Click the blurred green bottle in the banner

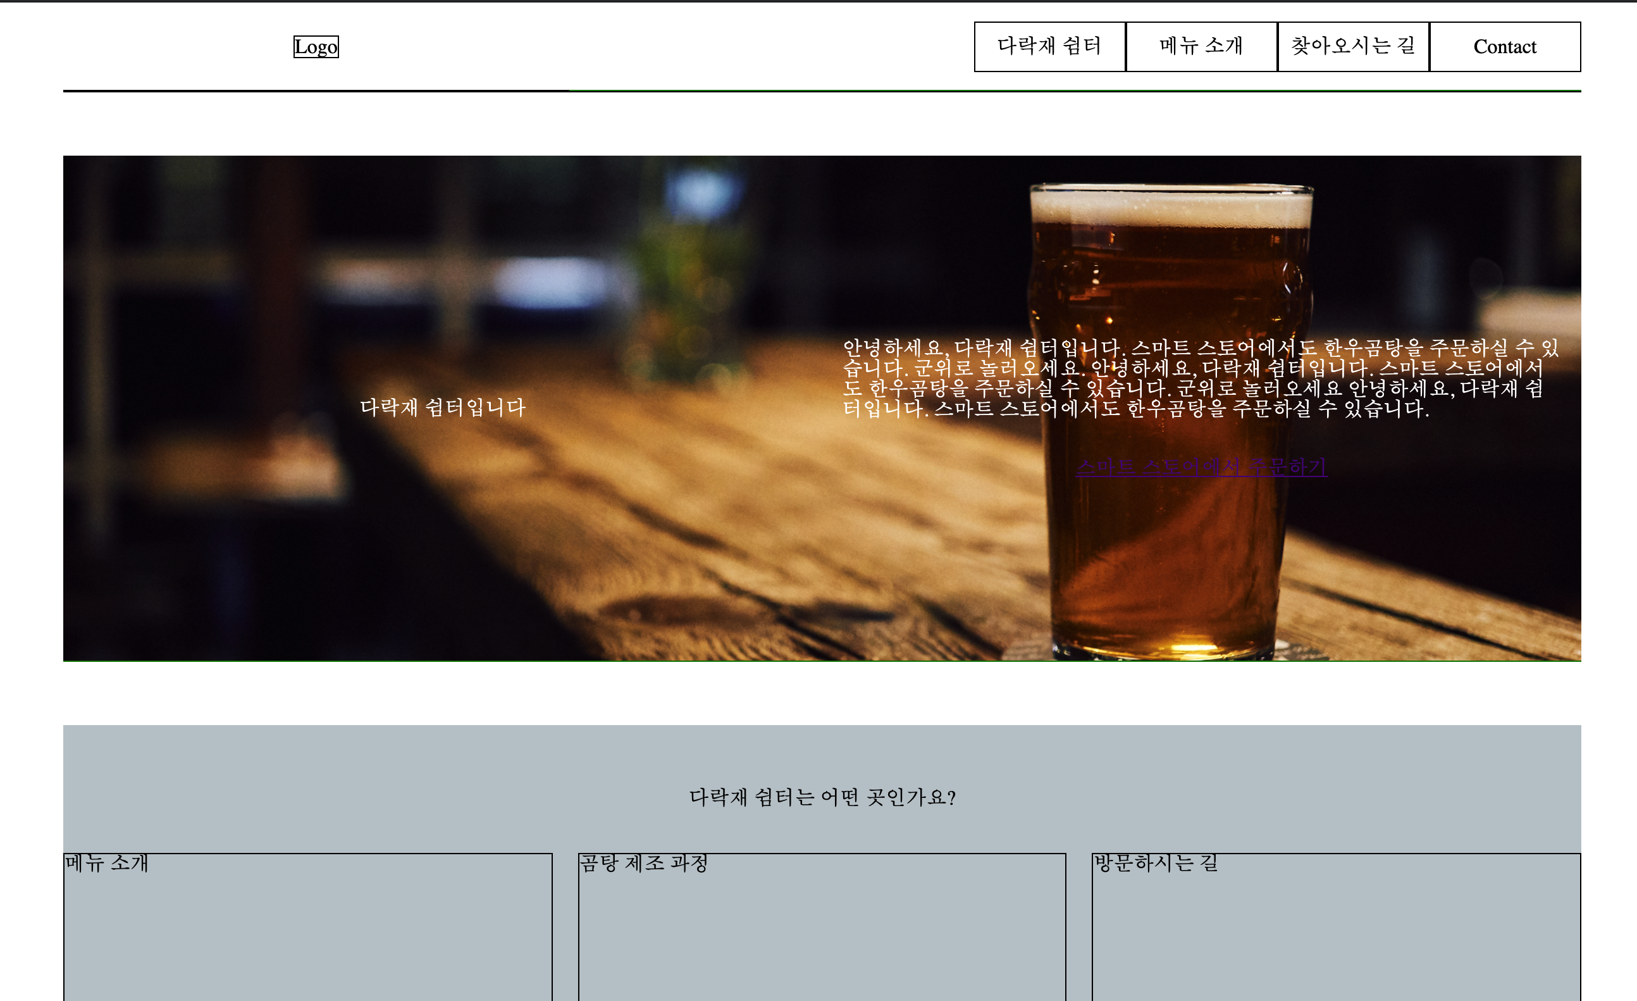coord(688,279)
